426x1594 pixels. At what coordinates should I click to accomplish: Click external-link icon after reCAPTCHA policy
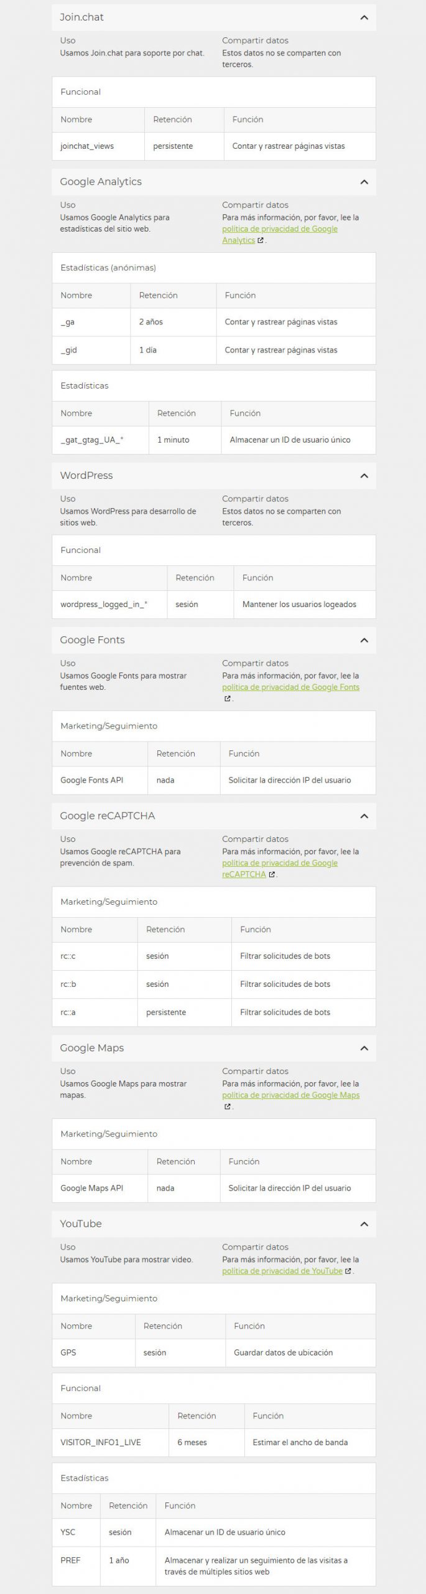[272, 874]
